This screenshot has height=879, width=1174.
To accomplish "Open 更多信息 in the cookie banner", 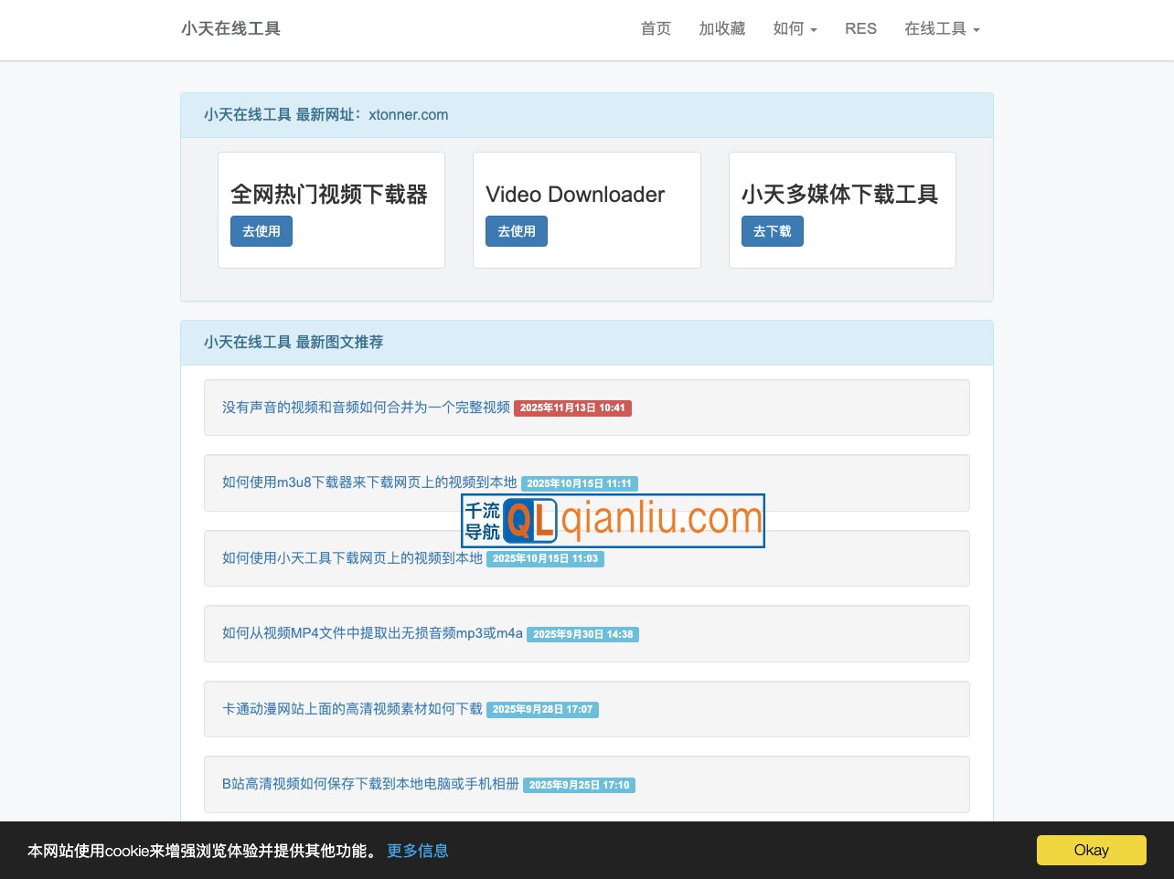I will coord(418,850).
